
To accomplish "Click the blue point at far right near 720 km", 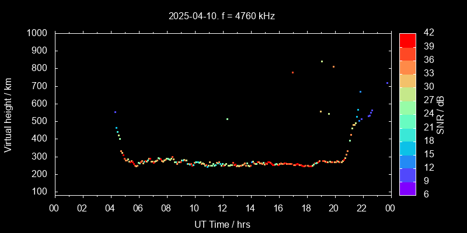I will point(387,83).
